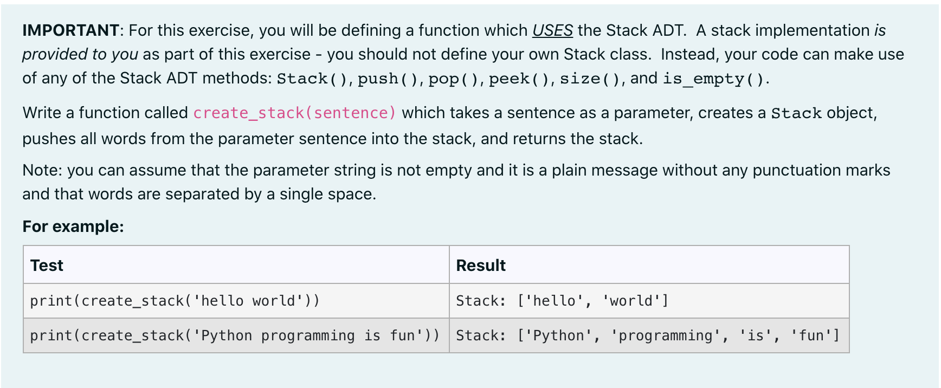941x388 pixels.
Task: Click the Note paragraph about punctuation marks
Action: click(x=456, y=182)
